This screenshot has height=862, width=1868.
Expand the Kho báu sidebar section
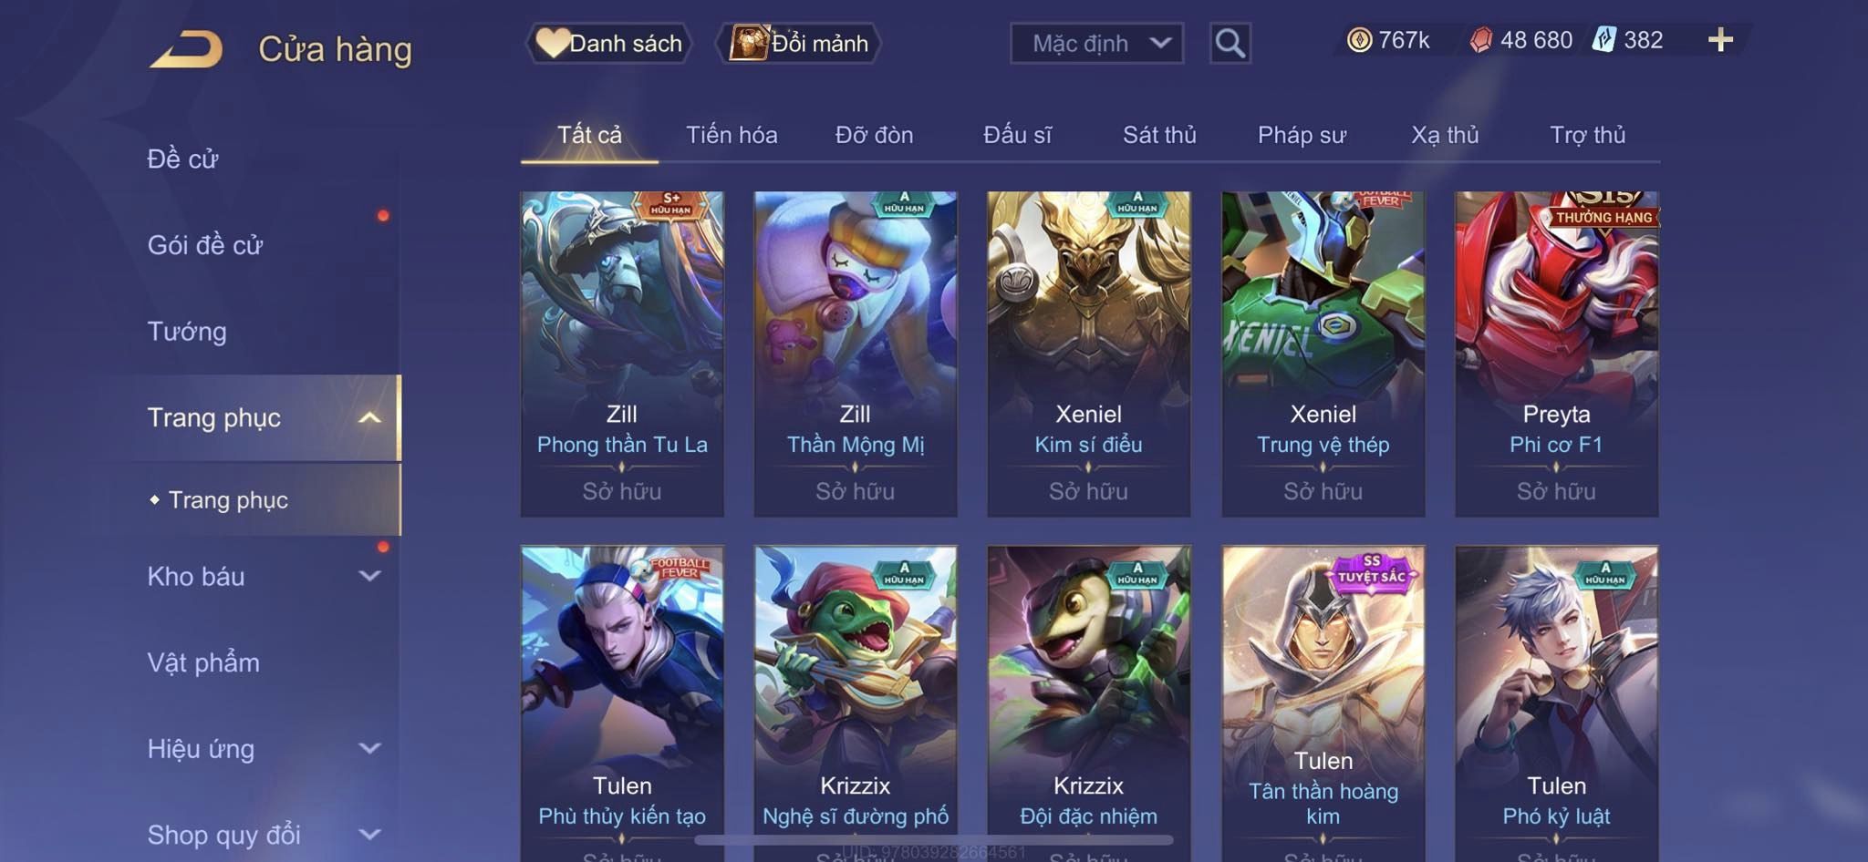click(x=369, y=576)
